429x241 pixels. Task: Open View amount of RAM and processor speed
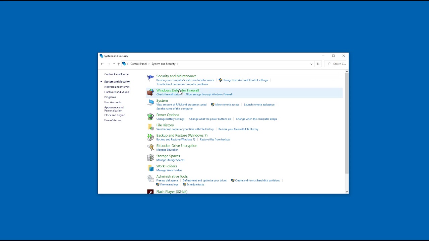pyautogui.click(x=181, y=104)
